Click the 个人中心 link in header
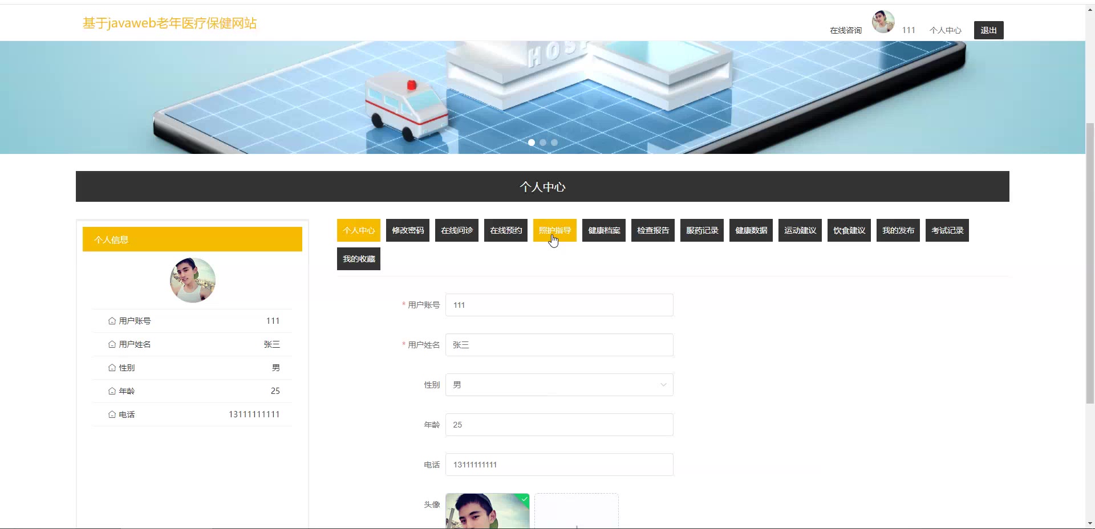 [x=946, y=30]
